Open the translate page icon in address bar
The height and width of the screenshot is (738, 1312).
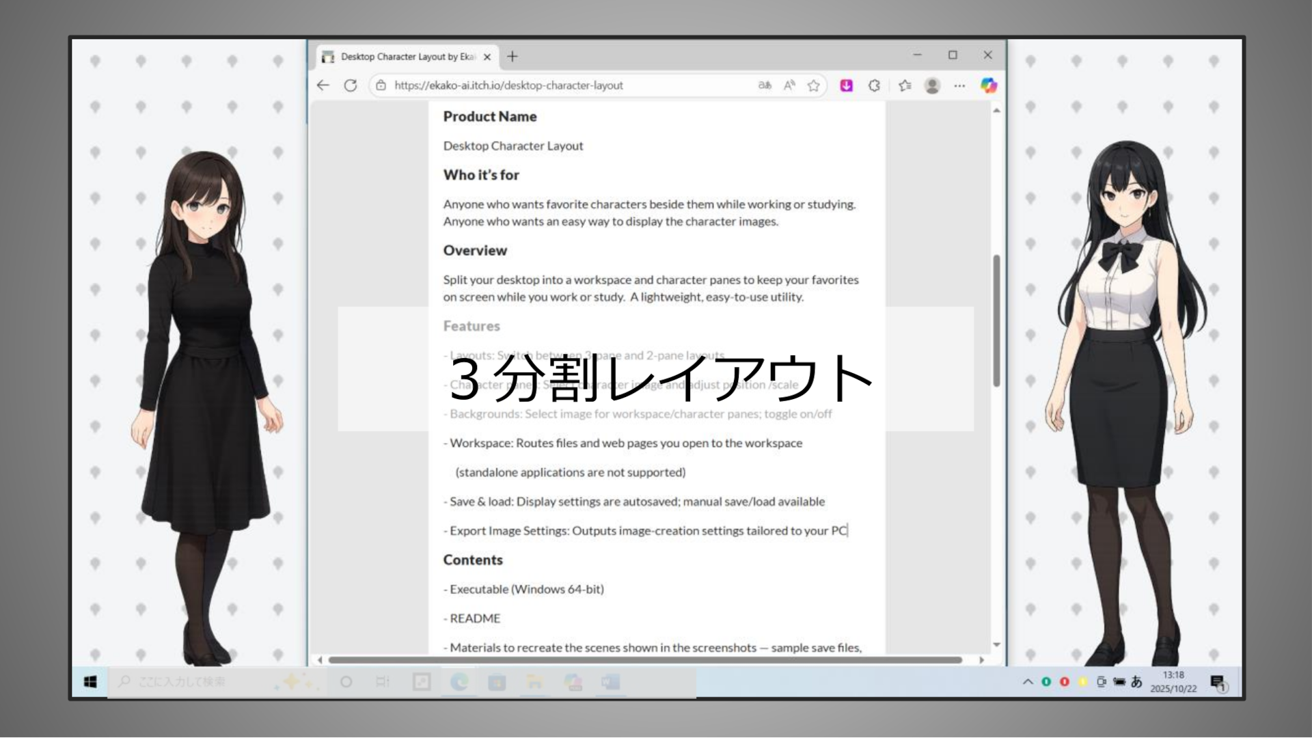point(765,85)
